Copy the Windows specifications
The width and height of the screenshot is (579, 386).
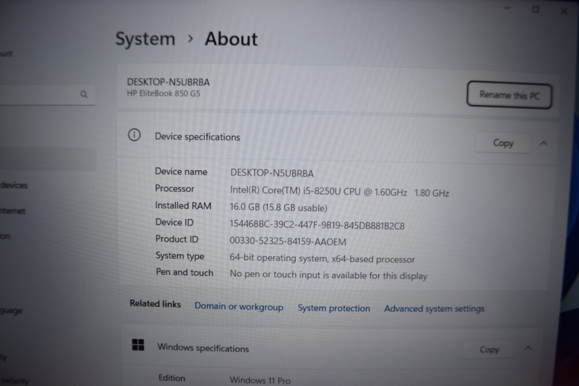(489, 349)
